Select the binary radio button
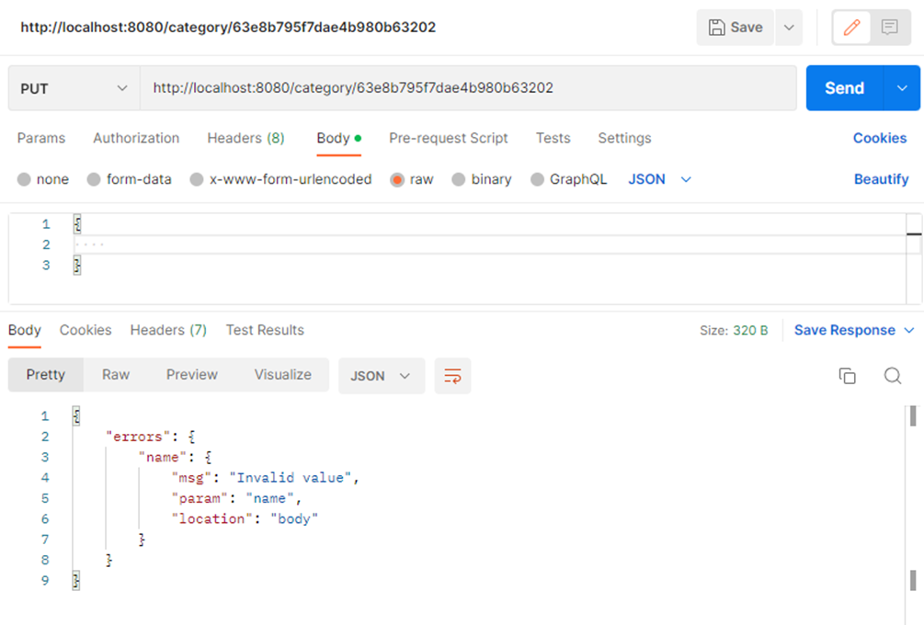Screen dimensions: 924x625 click(x=459, y=179)
